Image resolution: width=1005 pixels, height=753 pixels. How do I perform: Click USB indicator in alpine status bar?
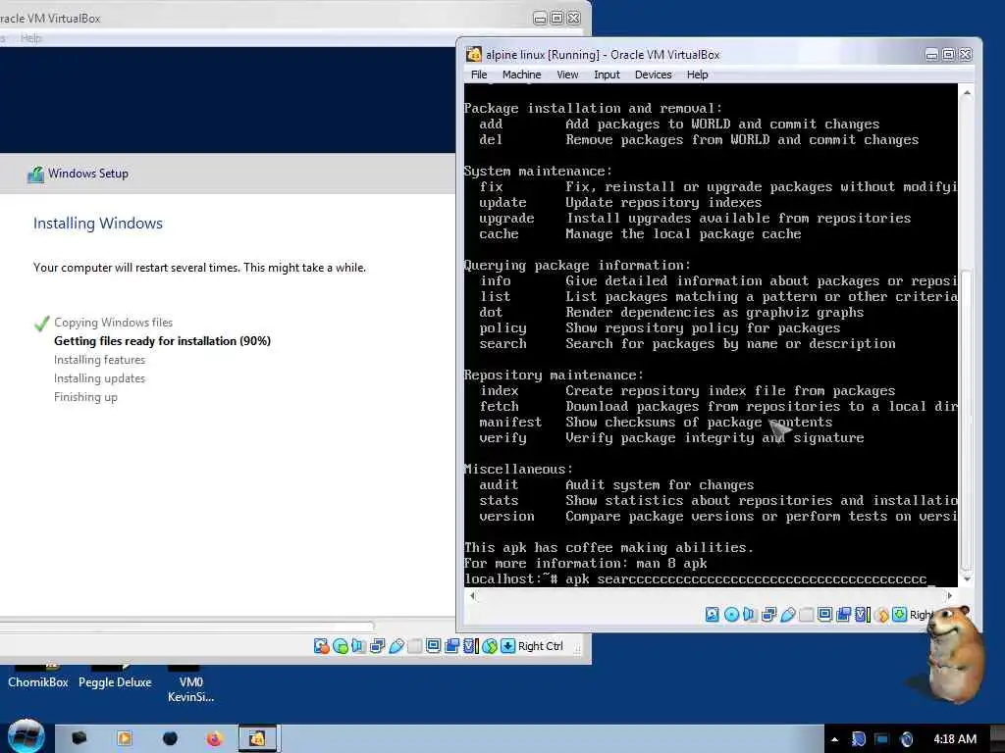coord(788,615)
